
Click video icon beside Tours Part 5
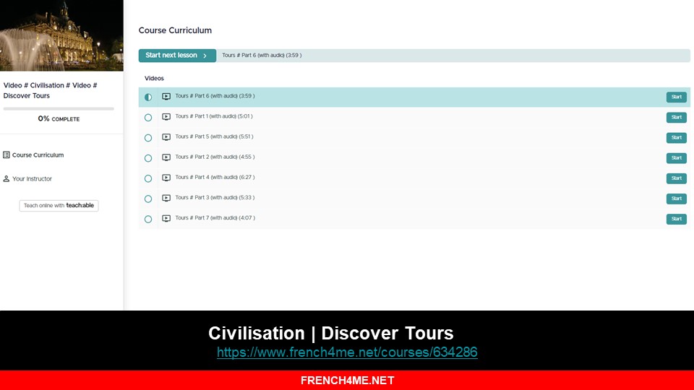point(166,137)
